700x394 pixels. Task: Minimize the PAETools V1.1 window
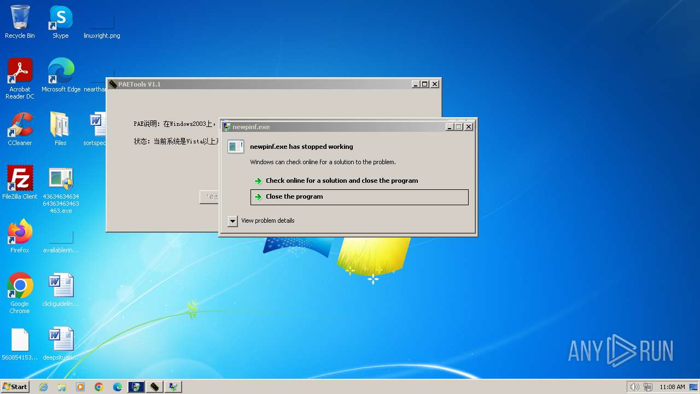click(416, 84)
